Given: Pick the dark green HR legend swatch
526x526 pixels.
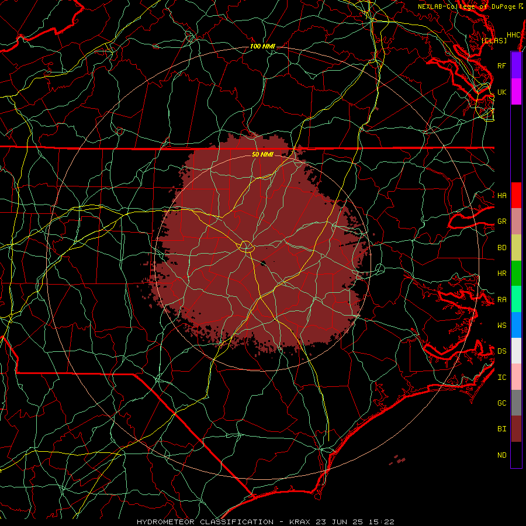Looking at the screenshot, I should [x=516, y=274].
